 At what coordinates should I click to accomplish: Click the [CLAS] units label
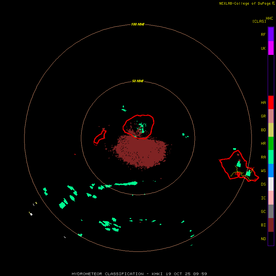(259, 21)
